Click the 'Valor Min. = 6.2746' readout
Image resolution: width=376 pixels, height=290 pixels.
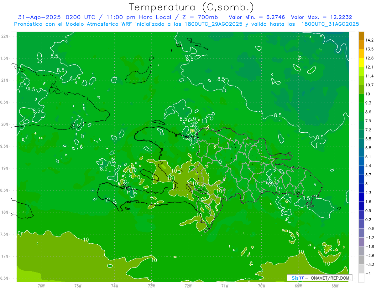[258, 17]
